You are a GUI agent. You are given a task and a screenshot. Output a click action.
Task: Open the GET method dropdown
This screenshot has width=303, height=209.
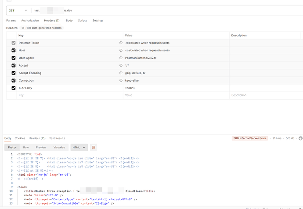coord(18,11)
